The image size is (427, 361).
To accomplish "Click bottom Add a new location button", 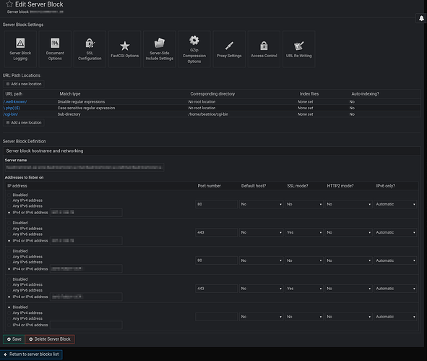I will coord(24,122).
